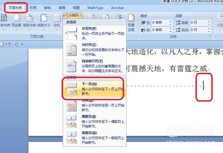Open the 页边距 margins icon
The height and width of the screenshot is (153, 223).
click(16, 18)
